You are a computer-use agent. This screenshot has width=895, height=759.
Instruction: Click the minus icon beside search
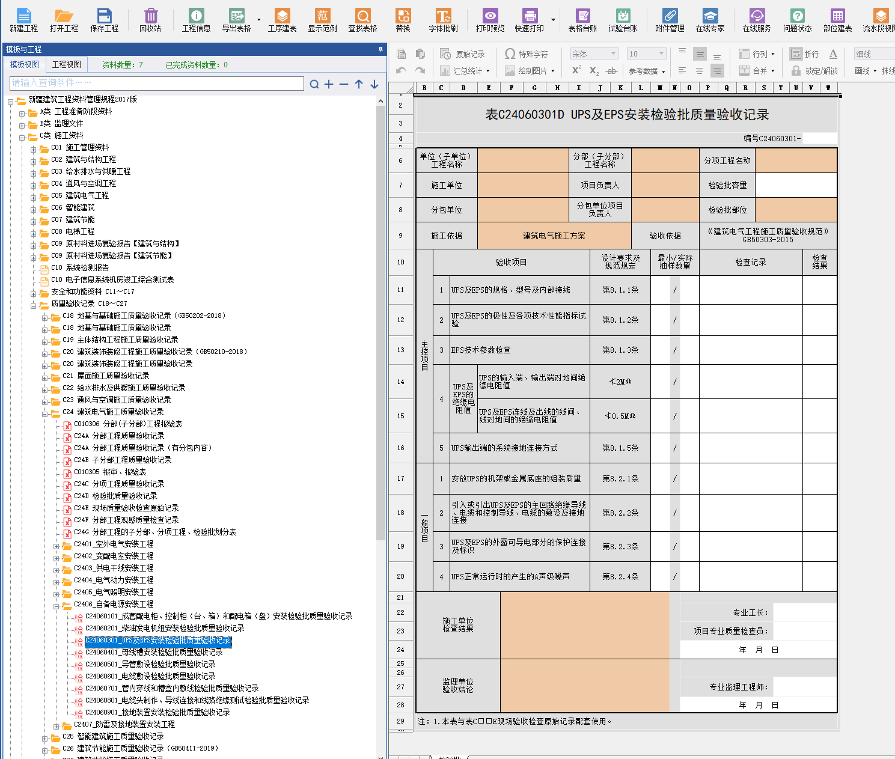click(x=344, y=84)
